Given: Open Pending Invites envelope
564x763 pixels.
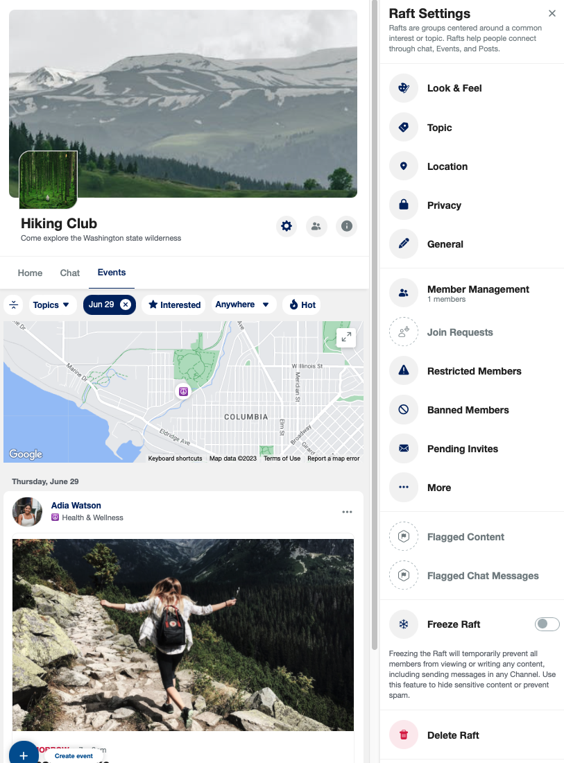Looking at the screenshot, I should [404, 449].
